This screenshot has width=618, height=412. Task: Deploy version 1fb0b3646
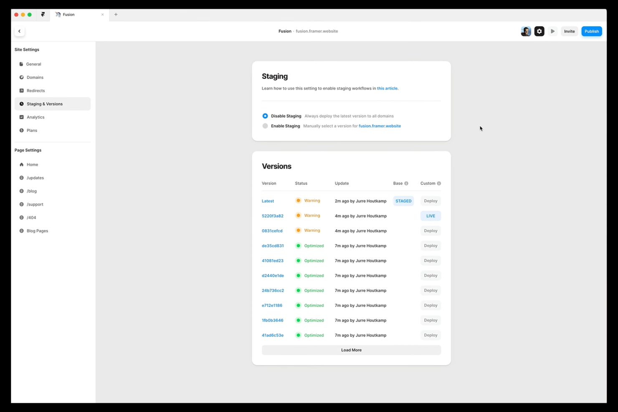click(431, 321)
